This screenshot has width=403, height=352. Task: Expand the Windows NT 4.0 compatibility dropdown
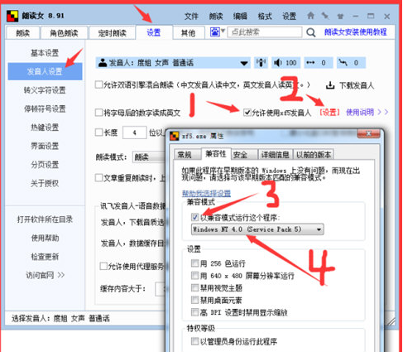(257, 229)
